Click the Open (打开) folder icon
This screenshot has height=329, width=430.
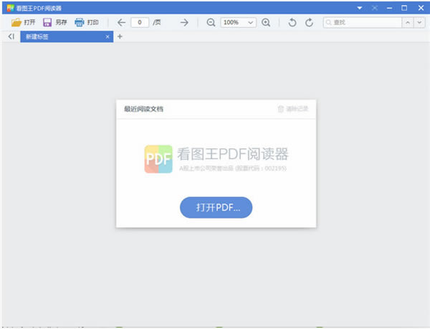[x=16, y=22]
